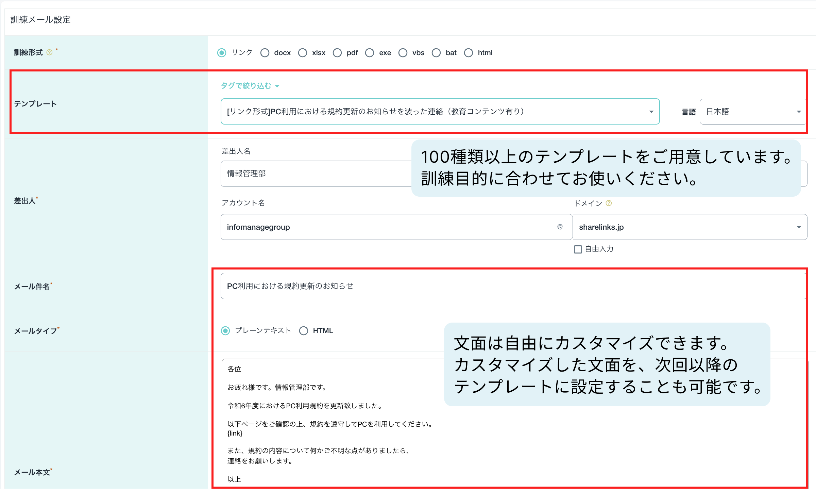Select the pdf radio button

pyautogui.click(x=337, y=53)
